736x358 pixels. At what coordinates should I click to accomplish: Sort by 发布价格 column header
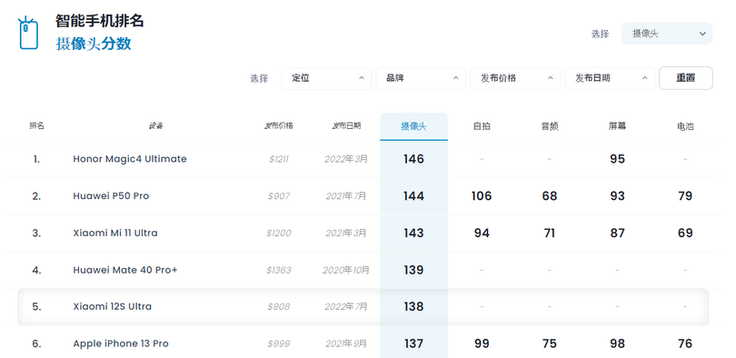point(278,125)
